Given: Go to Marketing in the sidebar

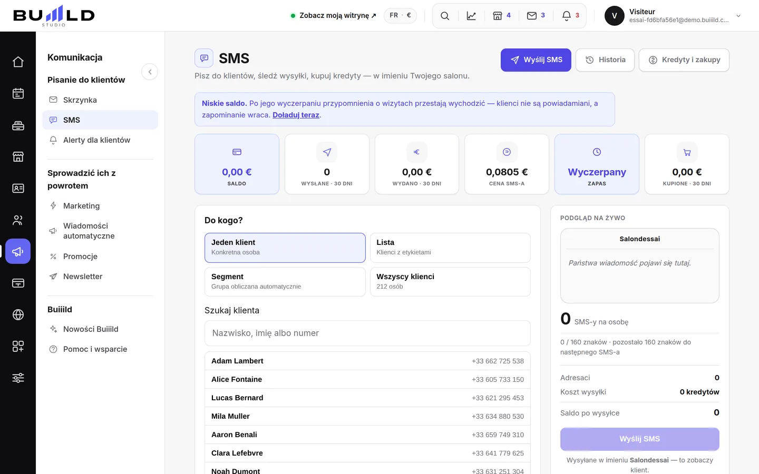Looking at the screenshot, I should [100, 206].
